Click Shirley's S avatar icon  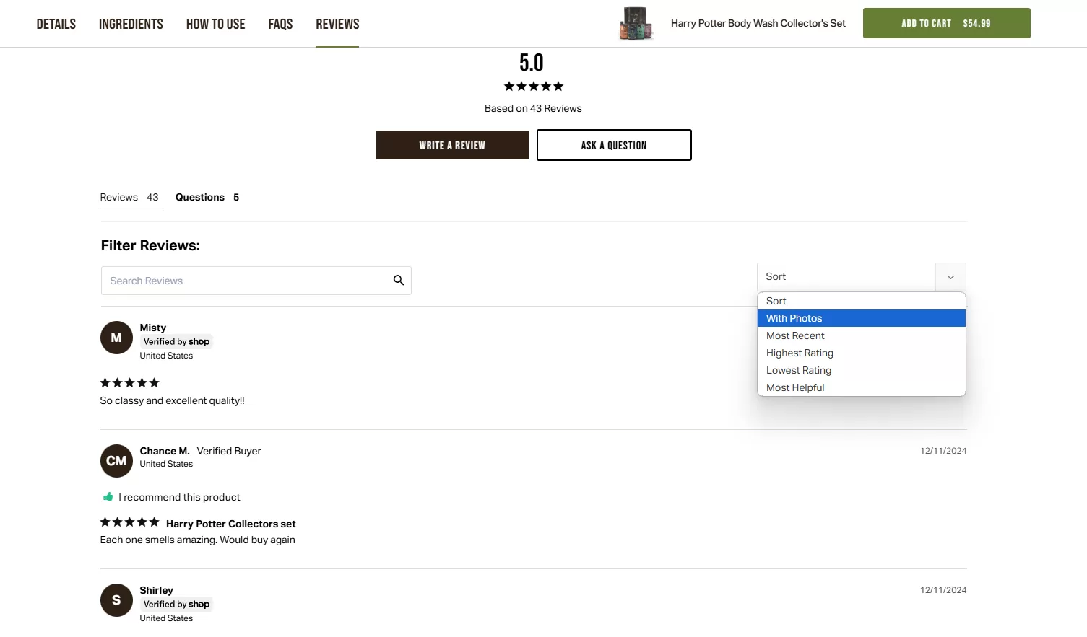116,600
